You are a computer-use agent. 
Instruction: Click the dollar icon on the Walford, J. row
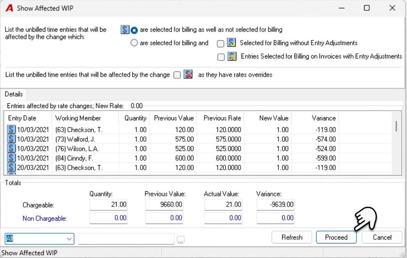(x=11, y=139)
